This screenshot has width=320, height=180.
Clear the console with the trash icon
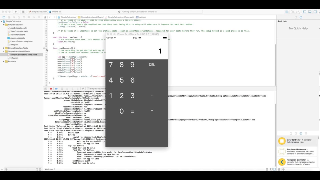pos(267,169)
